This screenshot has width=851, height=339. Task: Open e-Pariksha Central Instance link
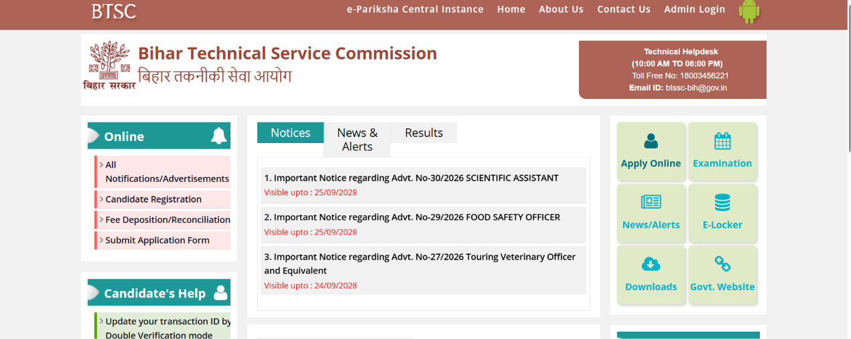pos(415,9)
